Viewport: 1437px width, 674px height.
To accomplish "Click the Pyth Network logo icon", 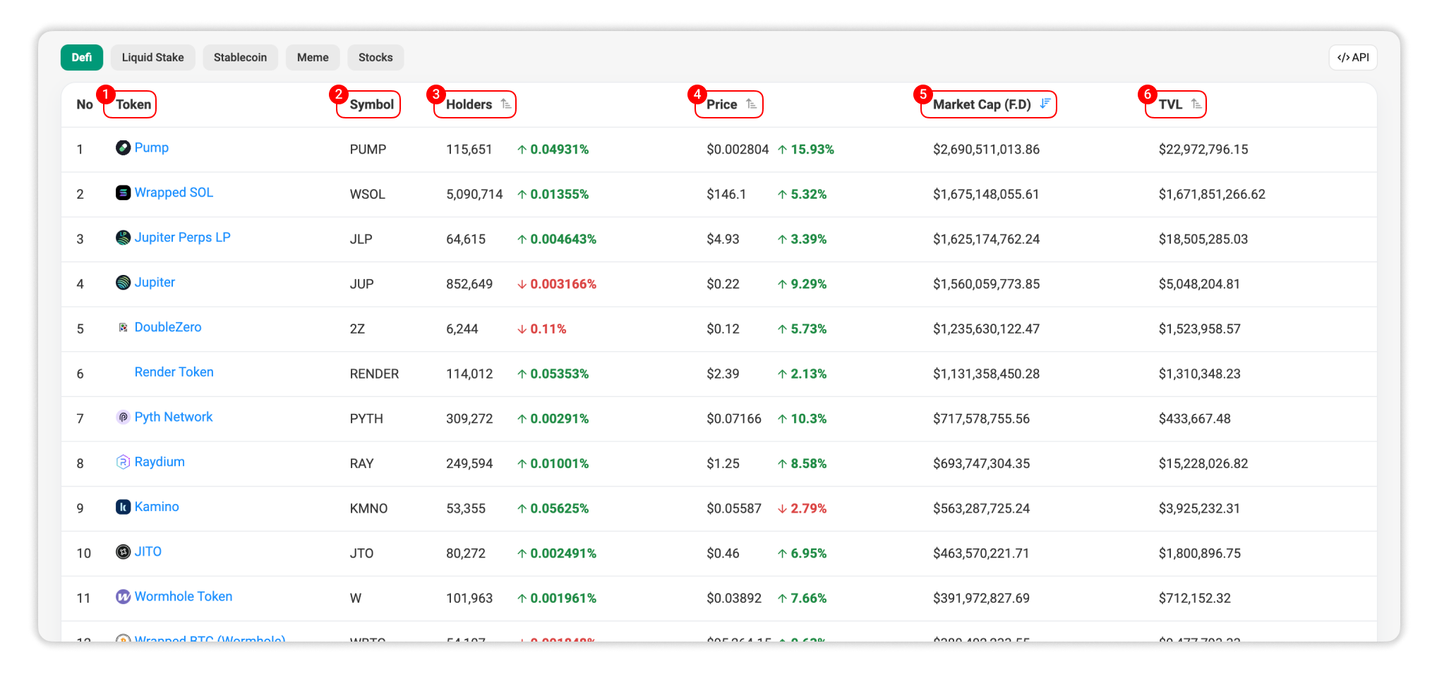I will (x=122, y=417).
